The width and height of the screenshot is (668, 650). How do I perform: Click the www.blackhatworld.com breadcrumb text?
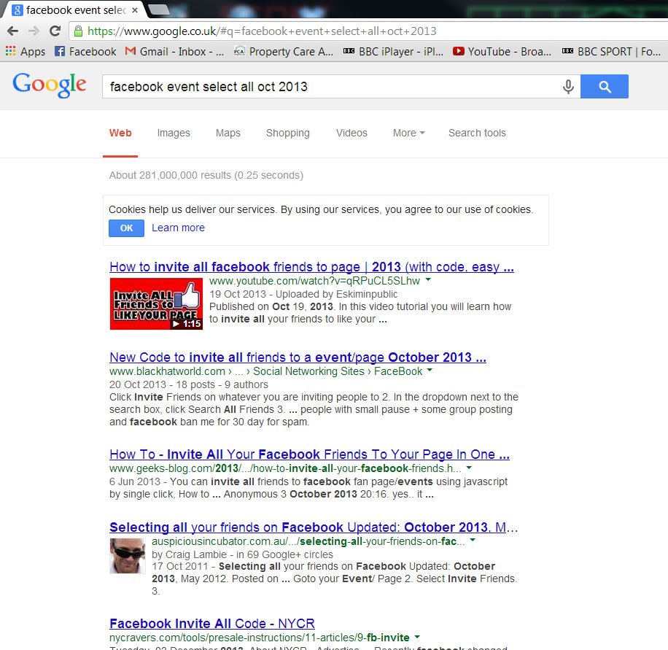coord(266,371)
